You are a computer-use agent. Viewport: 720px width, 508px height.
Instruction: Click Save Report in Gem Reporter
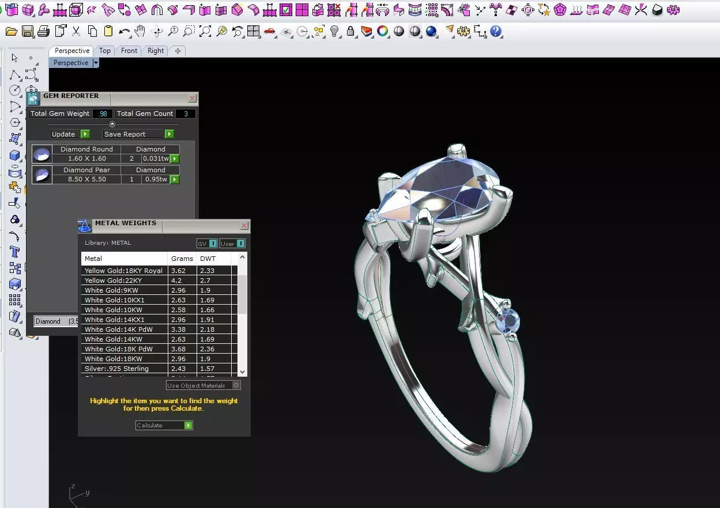(138, 134)
